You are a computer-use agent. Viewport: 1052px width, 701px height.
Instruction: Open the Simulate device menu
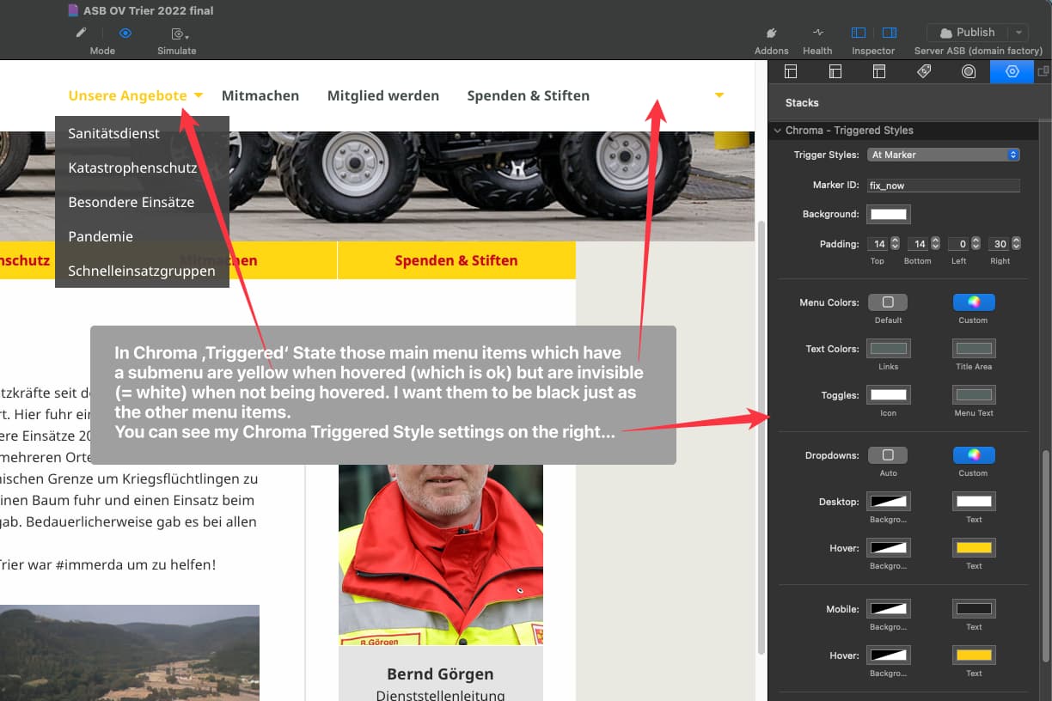(179, 34)
